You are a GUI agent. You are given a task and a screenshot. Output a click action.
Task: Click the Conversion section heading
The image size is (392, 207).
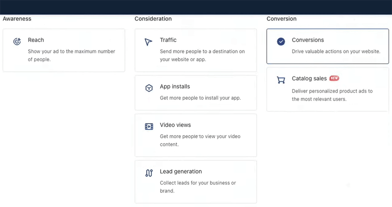pyautogui.click(x=281, y=19)
